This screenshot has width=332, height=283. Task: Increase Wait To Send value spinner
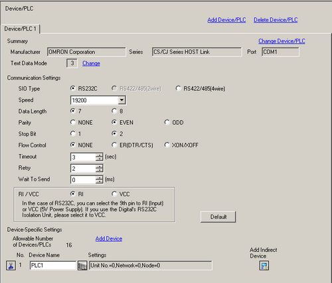[x=100, y=177]
